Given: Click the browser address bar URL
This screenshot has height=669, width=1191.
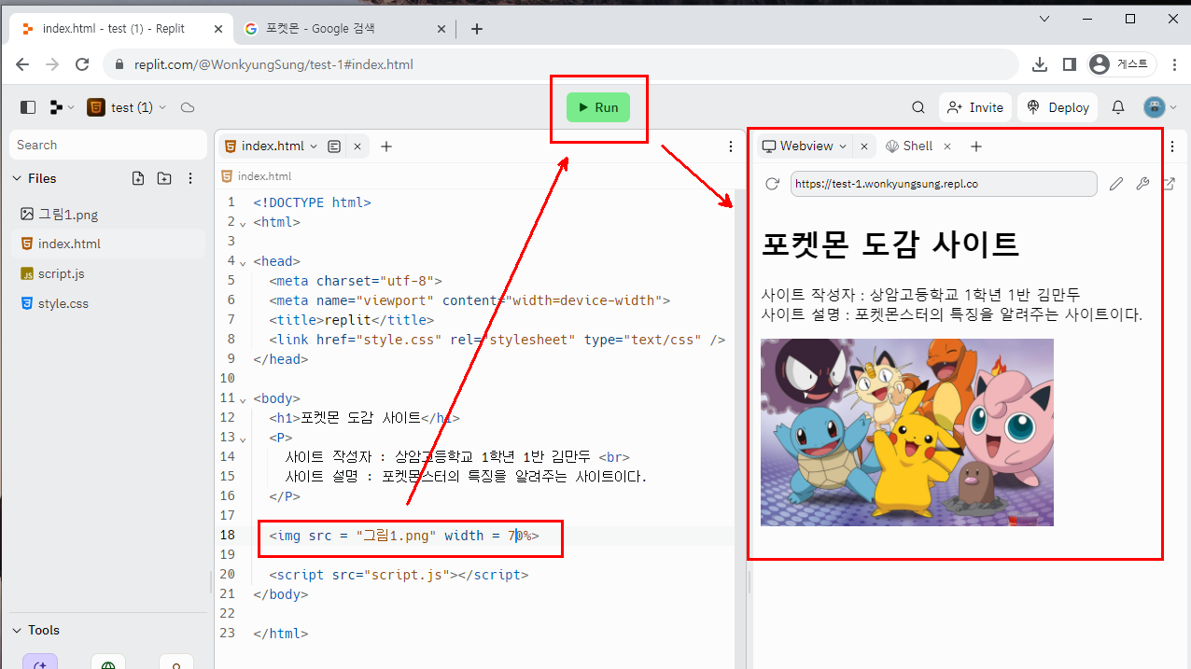Looking at the screenshot, I should [273, 65].
